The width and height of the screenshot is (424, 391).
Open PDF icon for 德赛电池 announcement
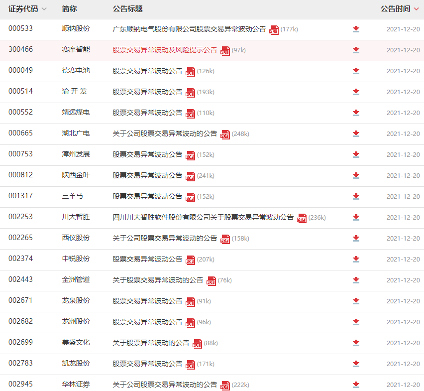190,72
